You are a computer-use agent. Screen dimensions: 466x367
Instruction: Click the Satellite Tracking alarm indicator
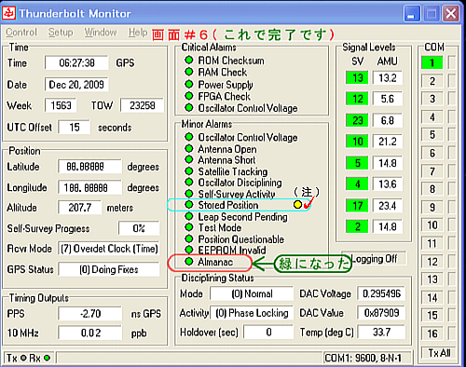coord(189,170)
